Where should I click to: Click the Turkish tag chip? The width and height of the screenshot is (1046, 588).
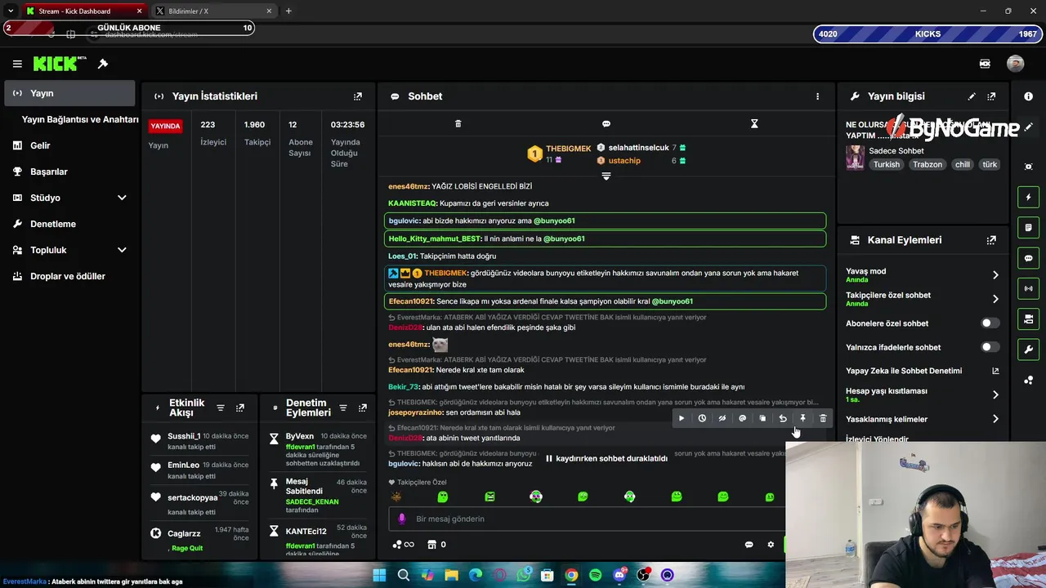pyautogui.click(x=886, y=164)
